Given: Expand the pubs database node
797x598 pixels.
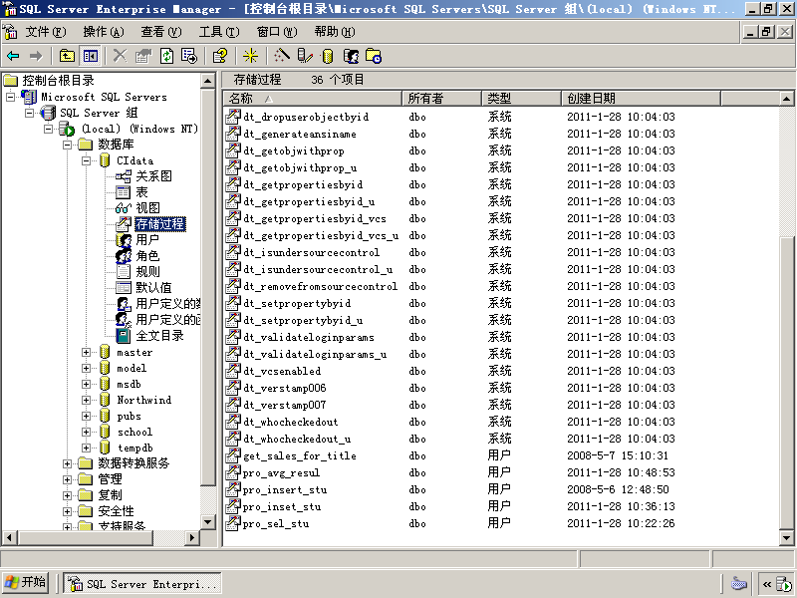Looking at the screenshot, I should 87,416.
